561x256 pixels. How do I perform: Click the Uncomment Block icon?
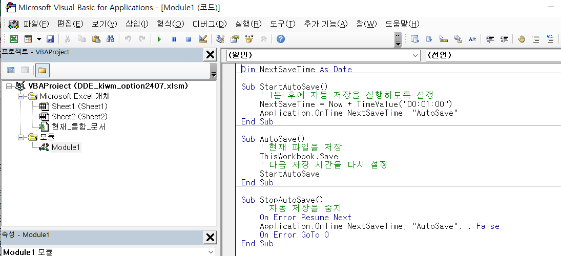550,39
